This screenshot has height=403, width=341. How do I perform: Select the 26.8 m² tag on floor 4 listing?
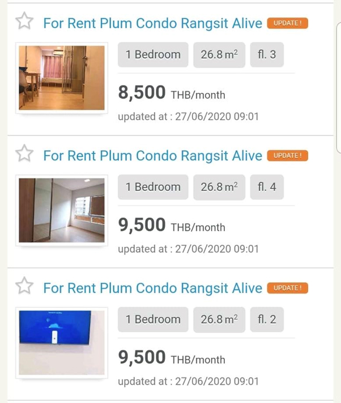click(x=219, y=187)
